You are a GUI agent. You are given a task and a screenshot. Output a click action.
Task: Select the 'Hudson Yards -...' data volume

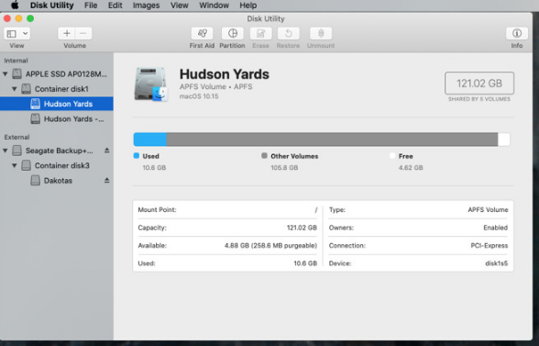(57, 118)
